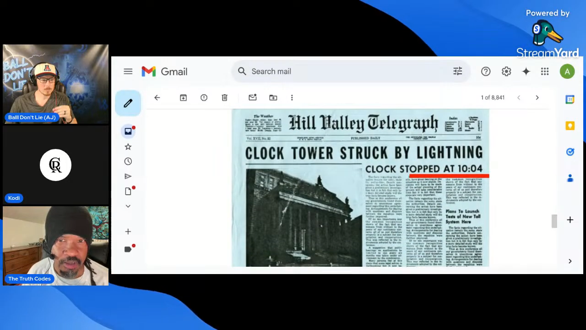Open Starred mail in sidebar
Screen dimensions: 586x330
(128, 147)
